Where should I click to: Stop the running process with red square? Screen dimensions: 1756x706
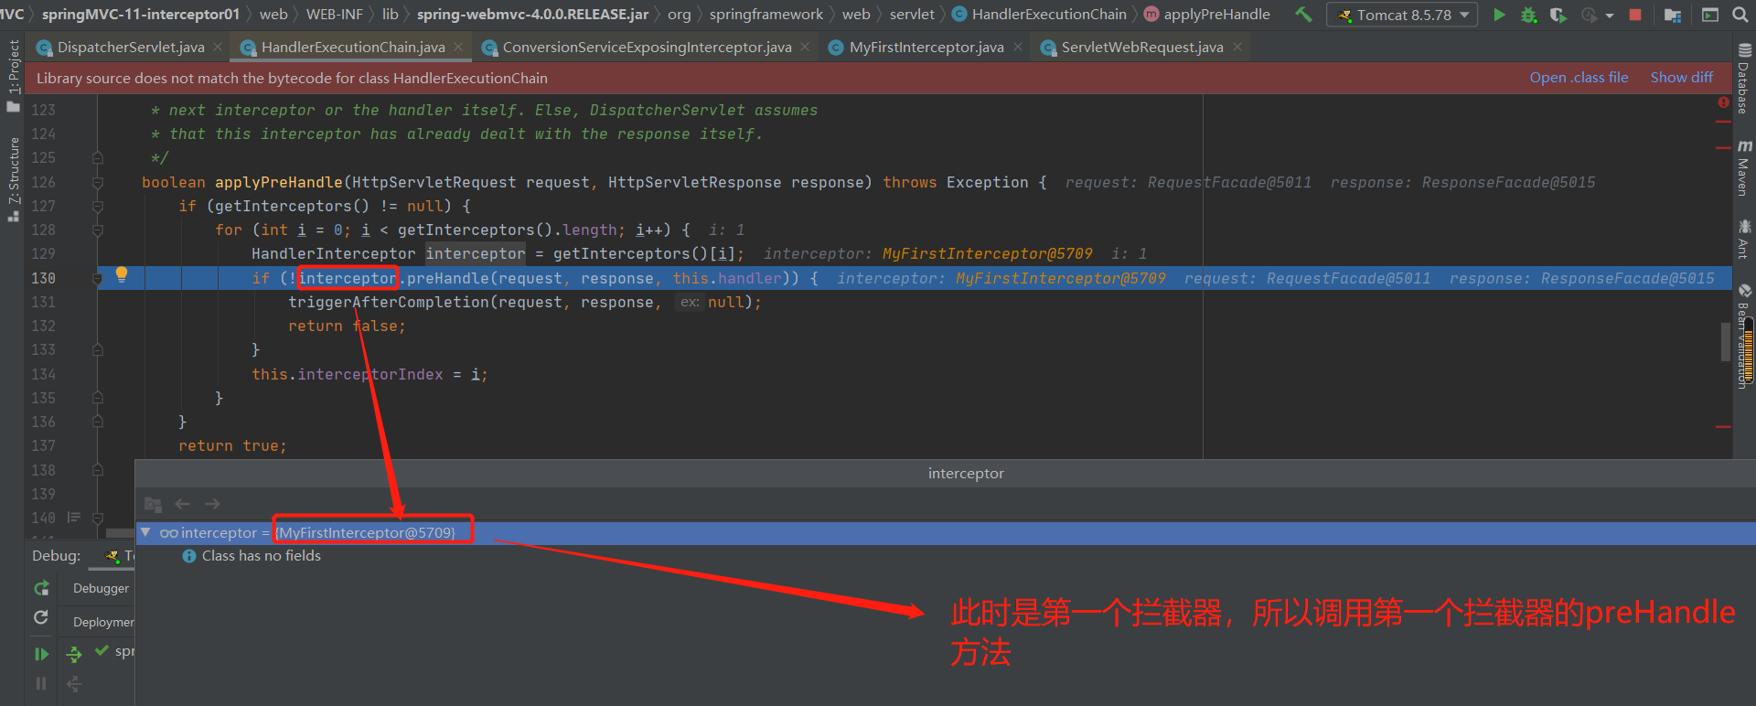[x=1635, y=15]
